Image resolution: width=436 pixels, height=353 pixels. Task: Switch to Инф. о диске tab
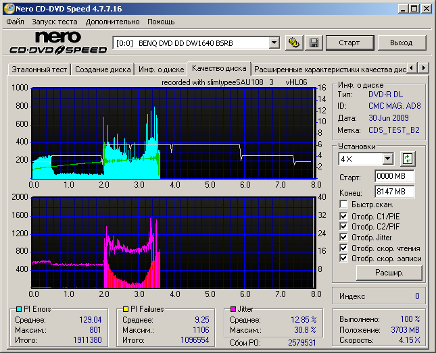point(162,70)
